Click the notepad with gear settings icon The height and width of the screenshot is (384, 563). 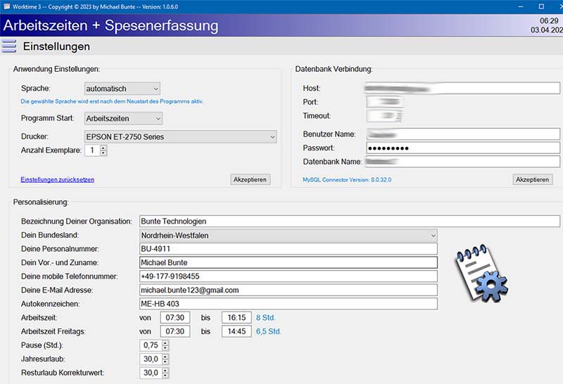pos(482,274)
